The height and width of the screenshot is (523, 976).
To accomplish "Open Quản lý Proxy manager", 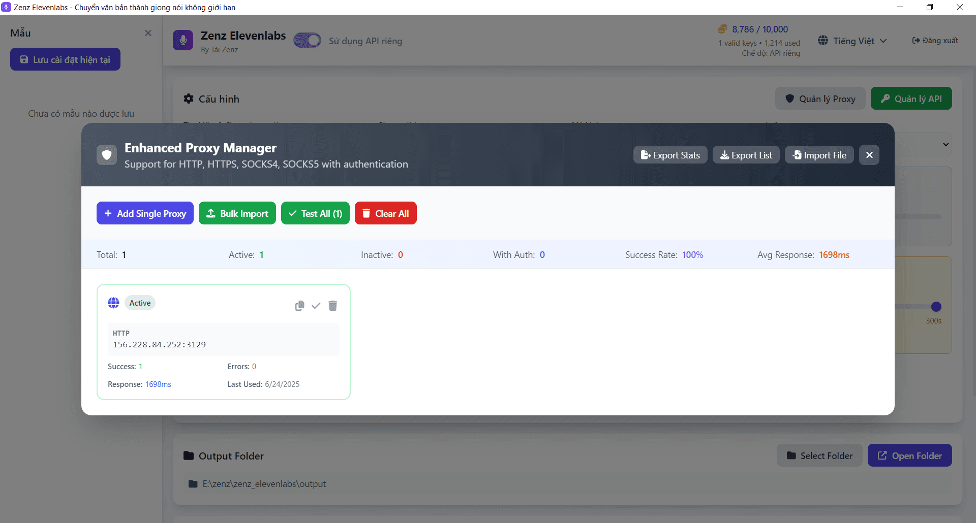I will coord(820,99).
